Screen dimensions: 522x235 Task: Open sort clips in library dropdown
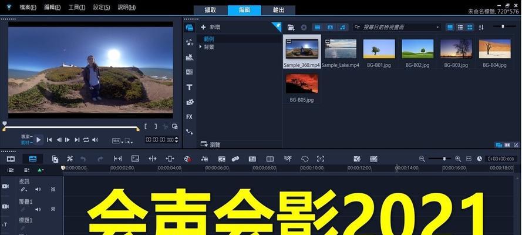[481, 27]
